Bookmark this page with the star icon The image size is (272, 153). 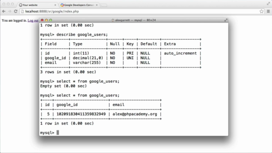tap(262, 11)
